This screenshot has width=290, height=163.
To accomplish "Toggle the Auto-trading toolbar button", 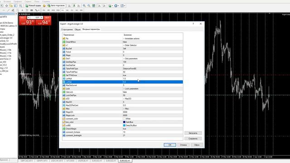I will [56, 6].
